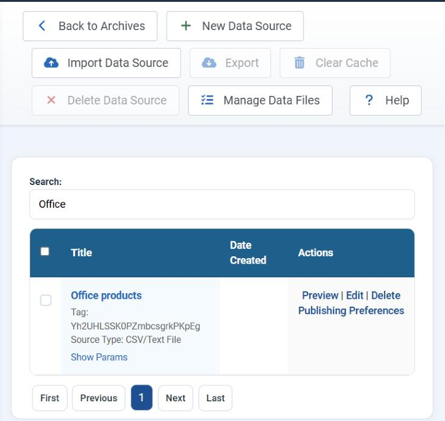This screenshot has width=445, height=421.
Task: Open Manage Data Files
Action: [x=260, y=100]
